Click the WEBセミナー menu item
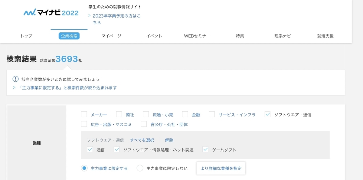 click(x=197, y=36)
